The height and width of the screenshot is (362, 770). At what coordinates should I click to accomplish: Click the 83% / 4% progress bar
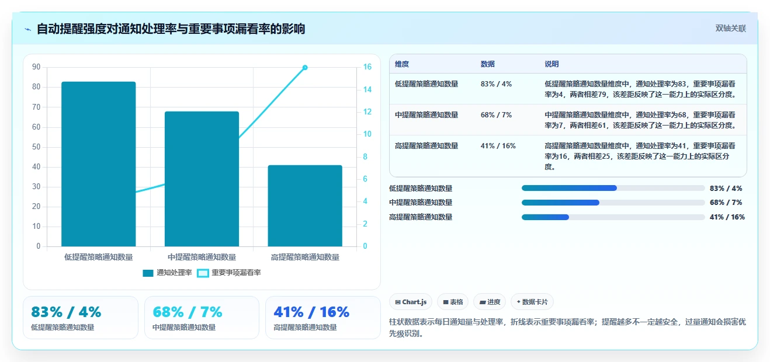pyautogui.click(x=613, y=188)
